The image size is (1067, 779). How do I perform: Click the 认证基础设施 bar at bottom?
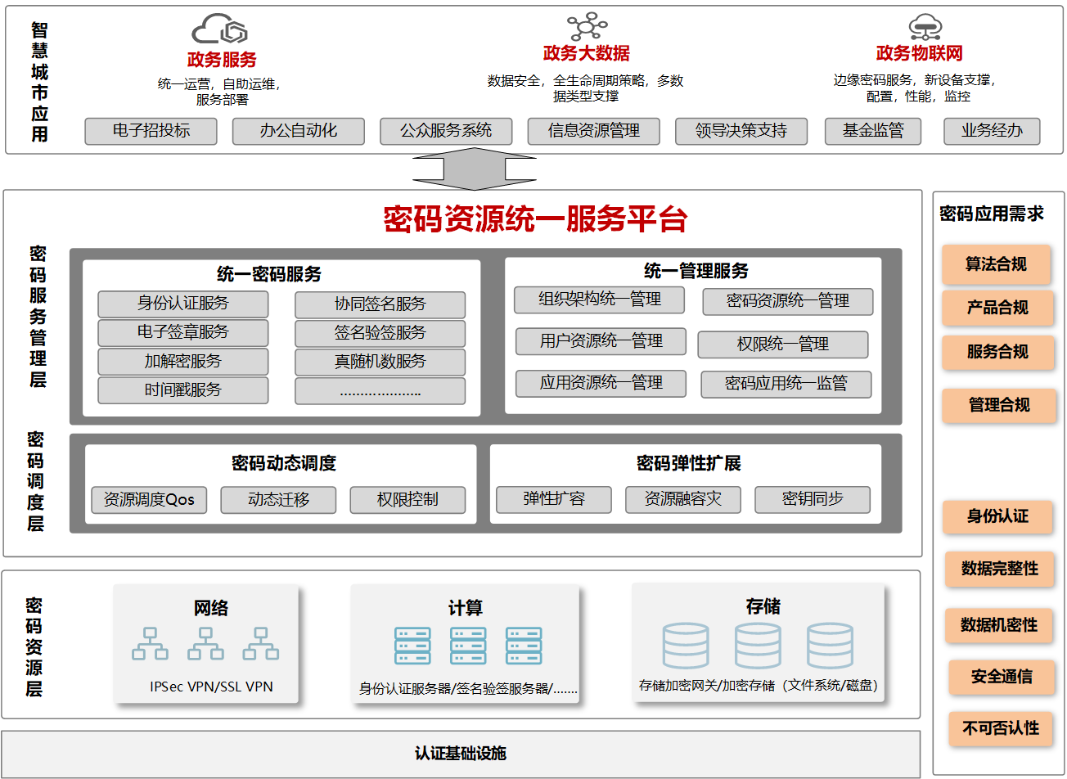461,754
